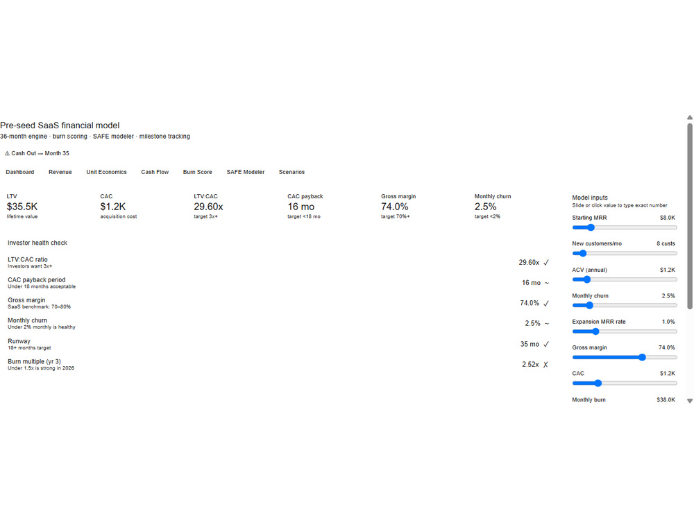Click the CAC payback period tilde indicator
Viewport: 694px width, 520px height.
click(x=547, y=283)
